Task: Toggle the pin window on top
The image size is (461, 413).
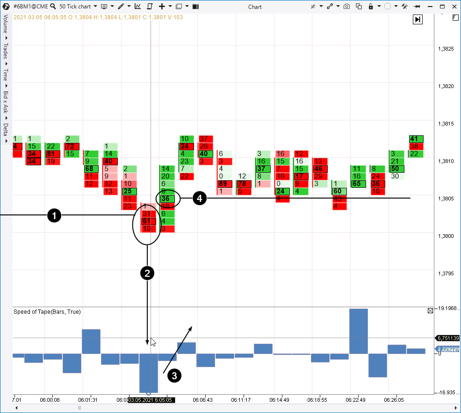Action: [x=417, y=7]
